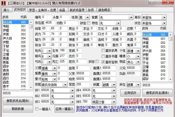This screenshot has height=117, width=175.
Task: Open the 义理 dropdown showing 普通
Action: coord(49,68)
